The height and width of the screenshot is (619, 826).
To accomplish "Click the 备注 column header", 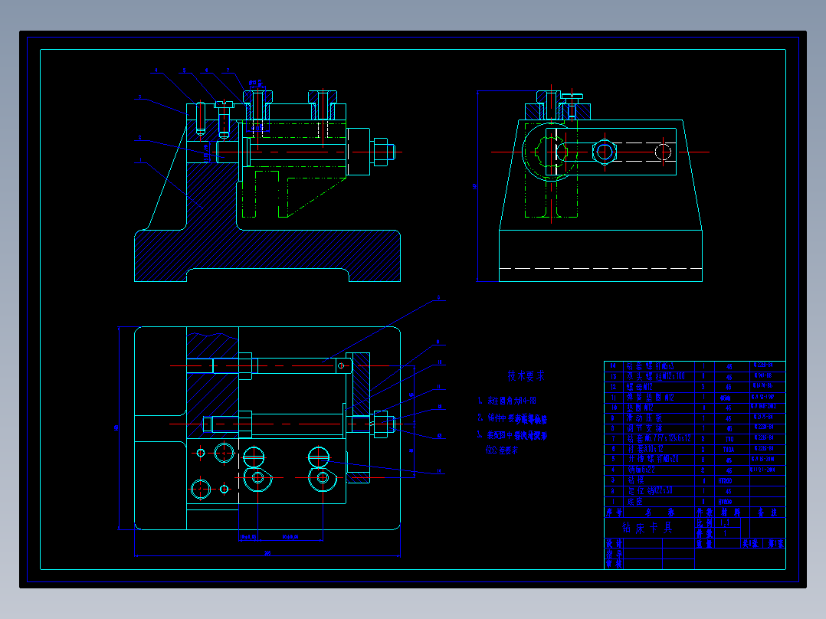I will (x=766, y=512).
